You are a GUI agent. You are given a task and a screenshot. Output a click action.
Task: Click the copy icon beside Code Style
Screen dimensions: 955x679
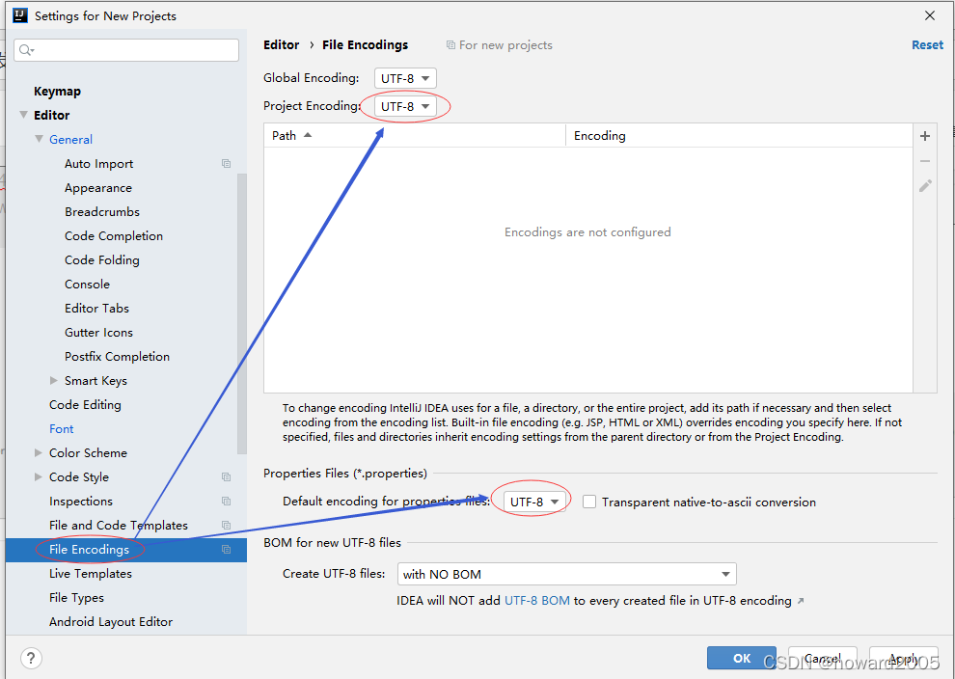(226, 476)
